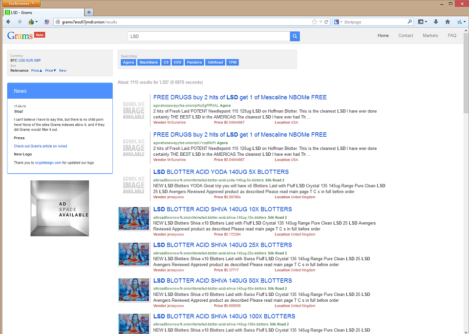Bookmark this page with the star
Viewport: 469px width, 334px height.
[x=314, y=22]
